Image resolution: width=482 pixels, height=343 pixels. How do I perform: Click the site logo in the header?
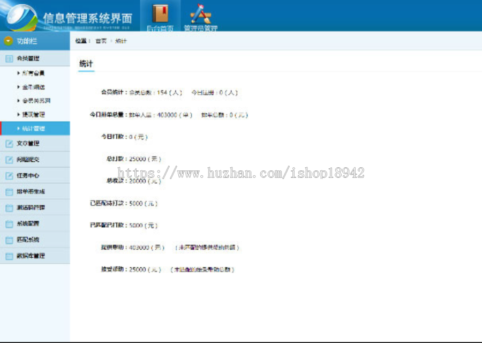[x=21, y=16]
